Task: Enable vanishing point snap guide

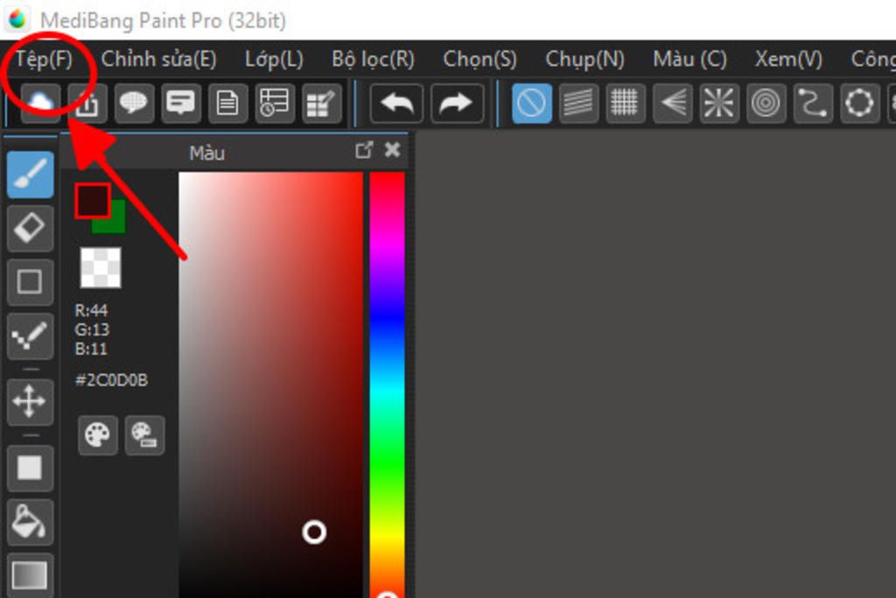Action: (x=673, y=103)
